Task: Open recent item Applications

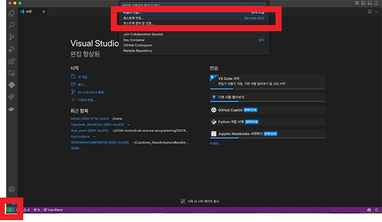Action: 80,136
